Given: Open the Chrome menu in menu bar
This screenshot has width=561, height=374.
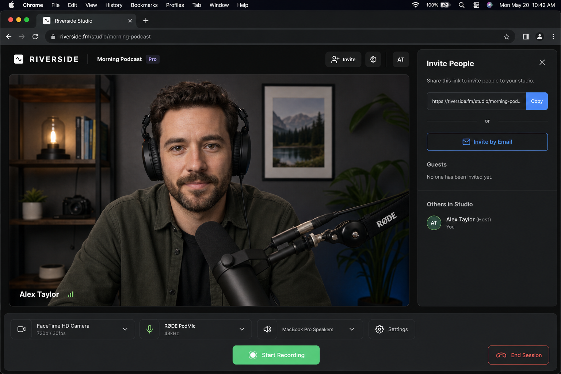Looking at the screenshot, I should click(33, 5).
